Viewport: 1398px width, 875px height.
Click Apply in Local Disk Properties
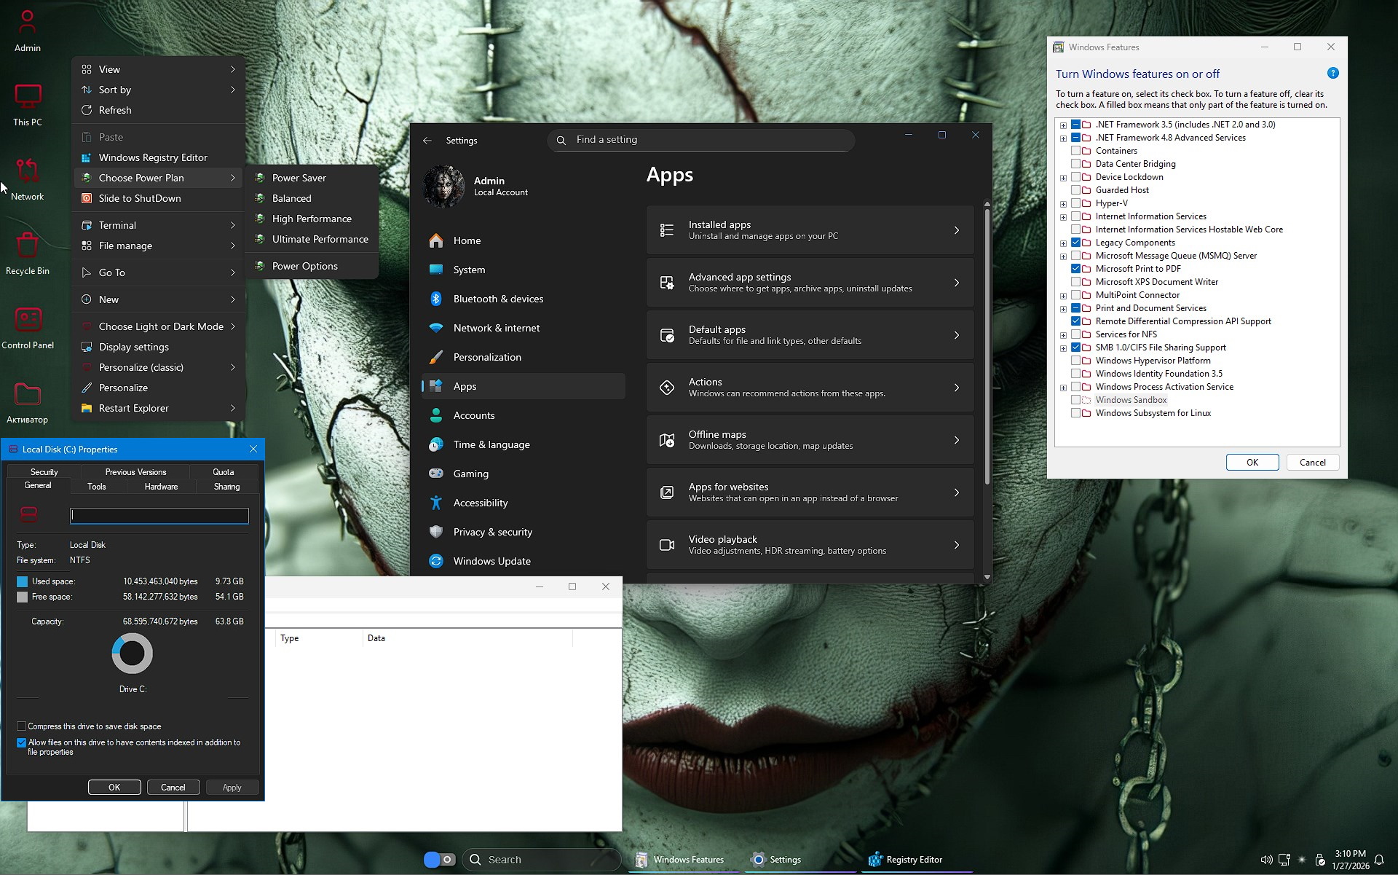pos(232,787)
